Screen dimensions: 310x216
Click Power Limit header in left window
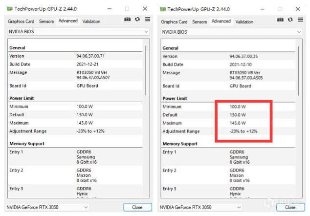click(x=22, y=98)
